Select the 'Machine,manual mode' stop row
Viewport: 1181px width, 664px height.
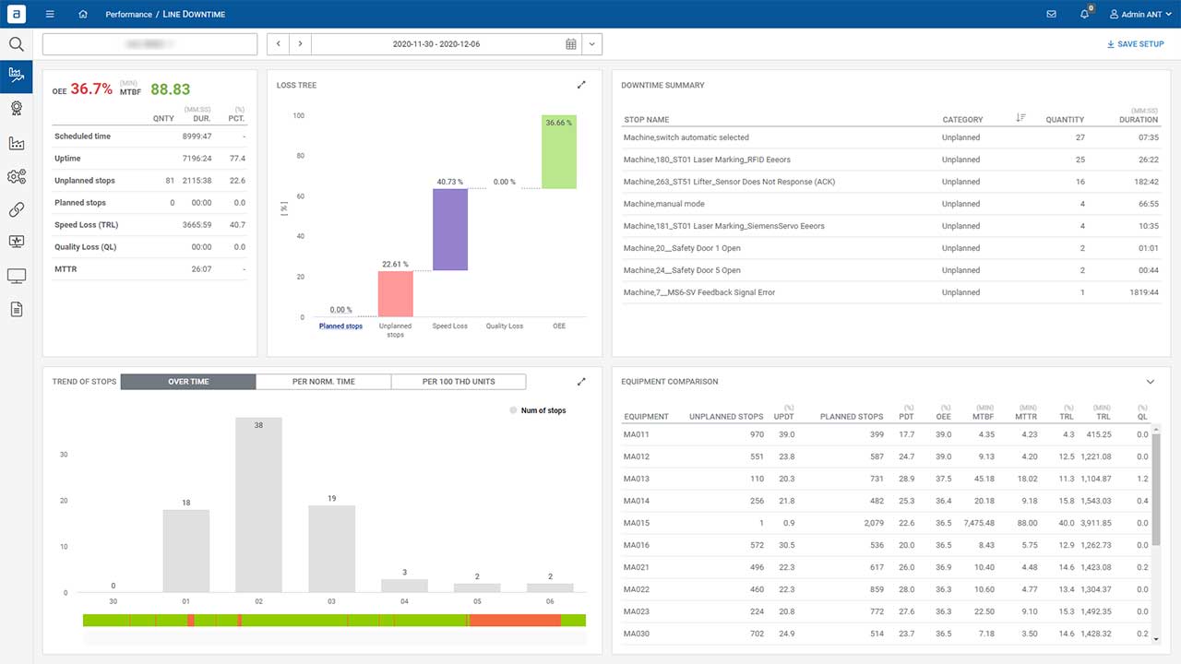point(891,204)
